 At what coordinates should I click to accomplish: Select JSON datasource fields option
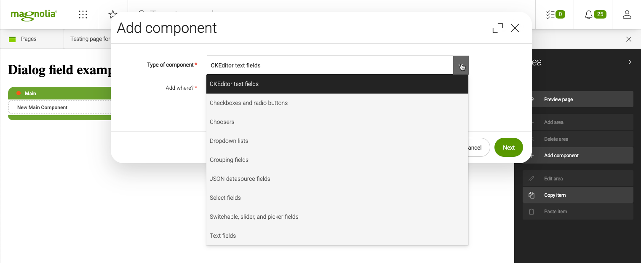[337, 179]
